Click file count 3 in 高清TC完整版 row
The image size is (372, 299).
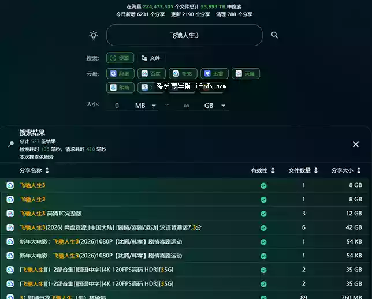[304, 214]
